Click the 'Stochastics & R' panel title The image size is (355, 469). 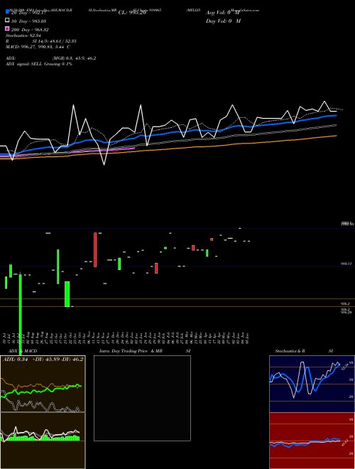click(290, 351)
